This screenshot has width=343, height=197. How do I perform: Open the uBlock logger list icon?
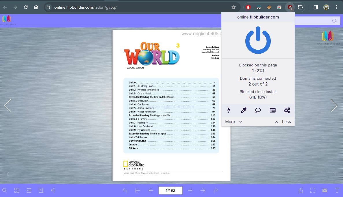[272, 110]
